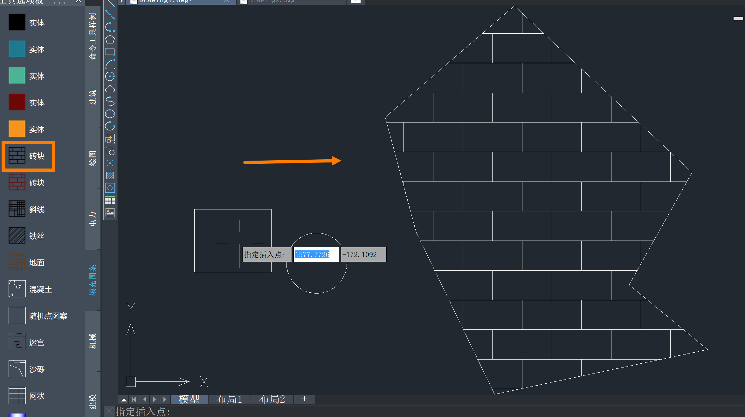745x417 pixels.
Task: Close the command line with X
Action: [x=109, y=411]
